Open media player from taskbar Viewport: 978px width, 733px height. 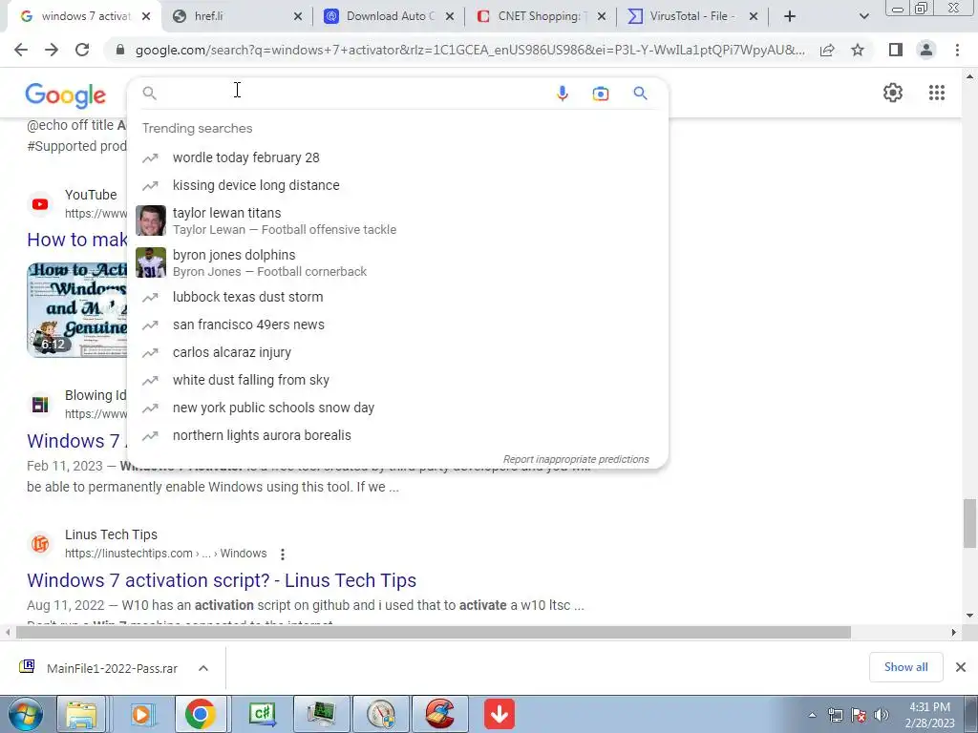tap(141, 714)
